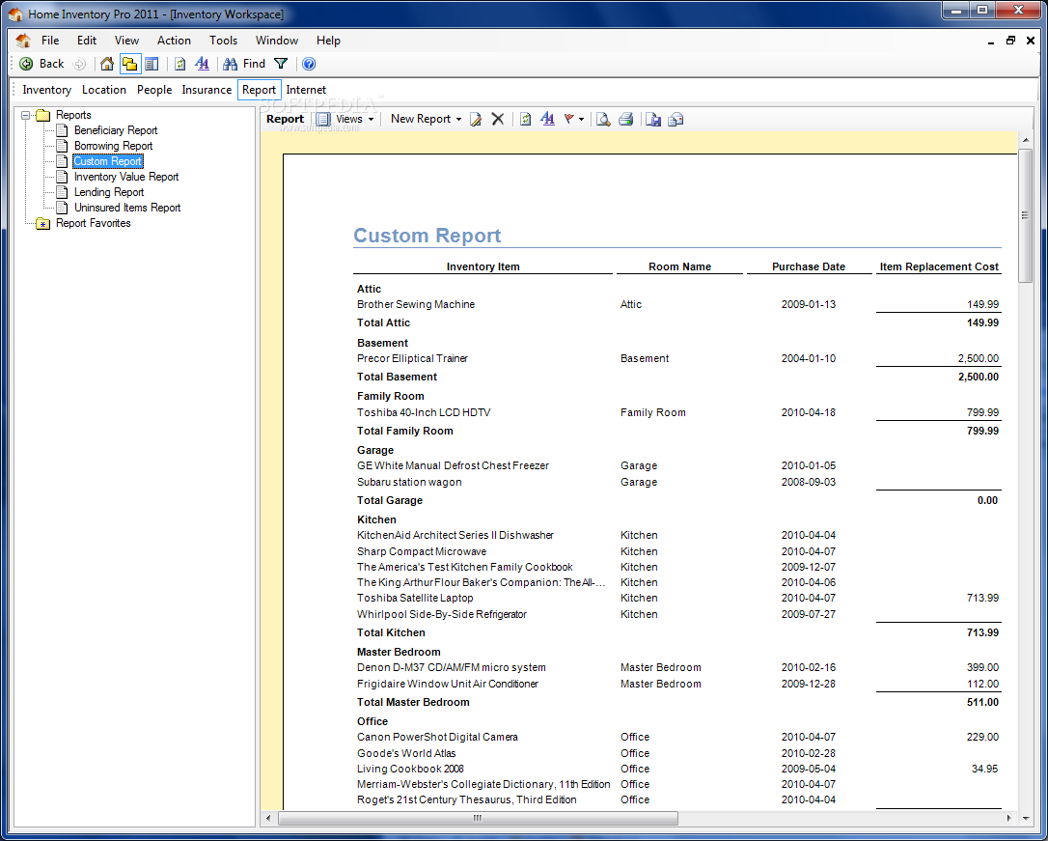Image resolution: width=1048 pixels, height=841 pixels.
Task: Select Borrowing Report in tree
Action: point(113,146)
